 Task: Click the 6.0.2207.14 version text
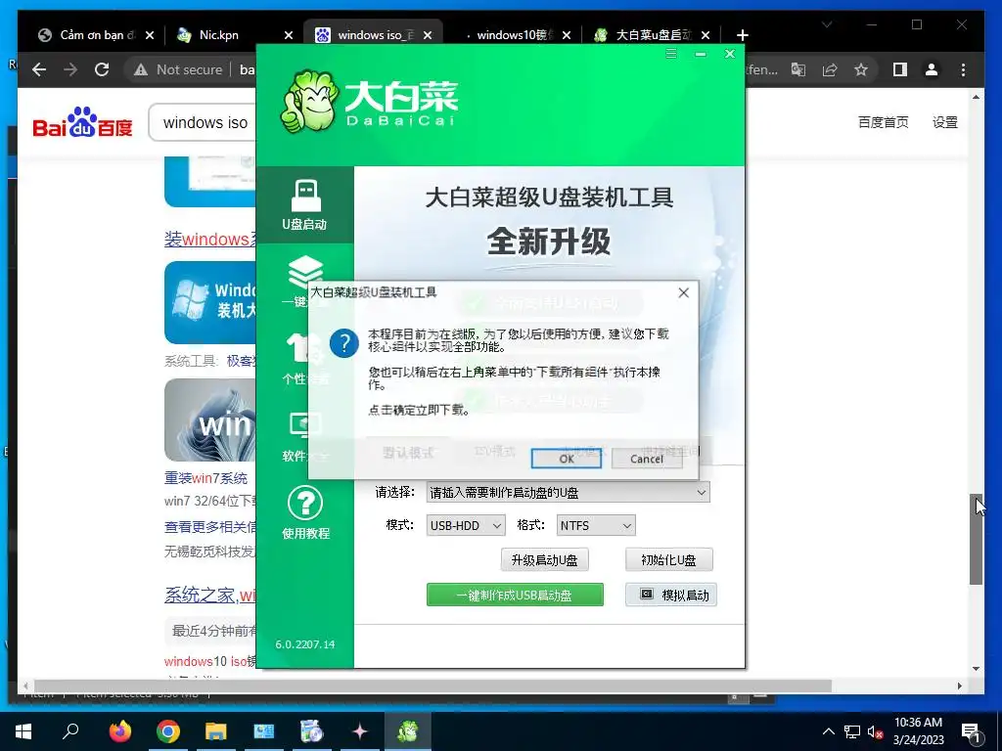pyautogui.click(x=305, y=644)
